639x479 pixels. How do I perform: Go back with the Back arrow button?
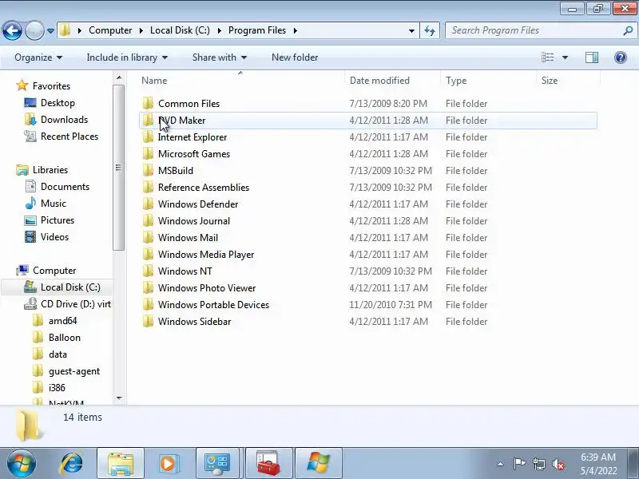coord(12,30)
